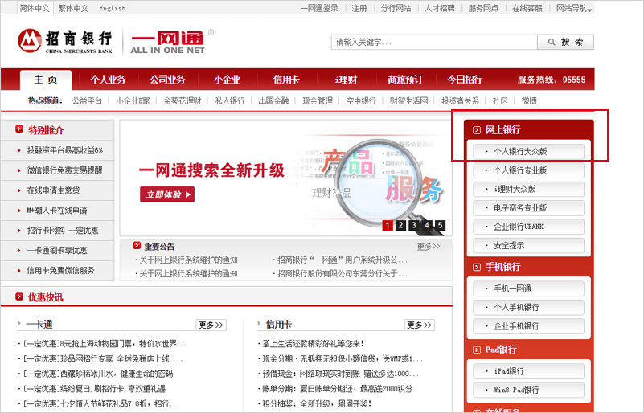Click the red icon beside 特别推介
This screenshot has height=413, width=644.
click(x=18, y=129)
